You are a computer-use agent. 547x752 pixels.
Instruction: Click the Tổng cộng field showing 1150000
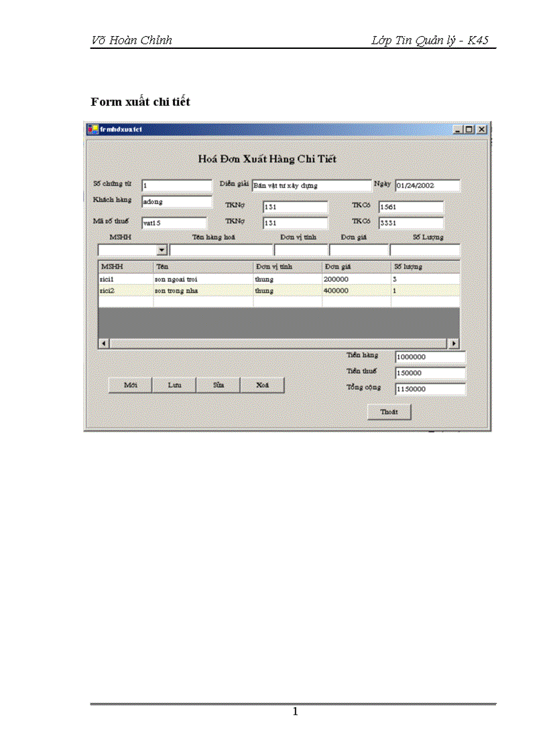tap(430, 389)
